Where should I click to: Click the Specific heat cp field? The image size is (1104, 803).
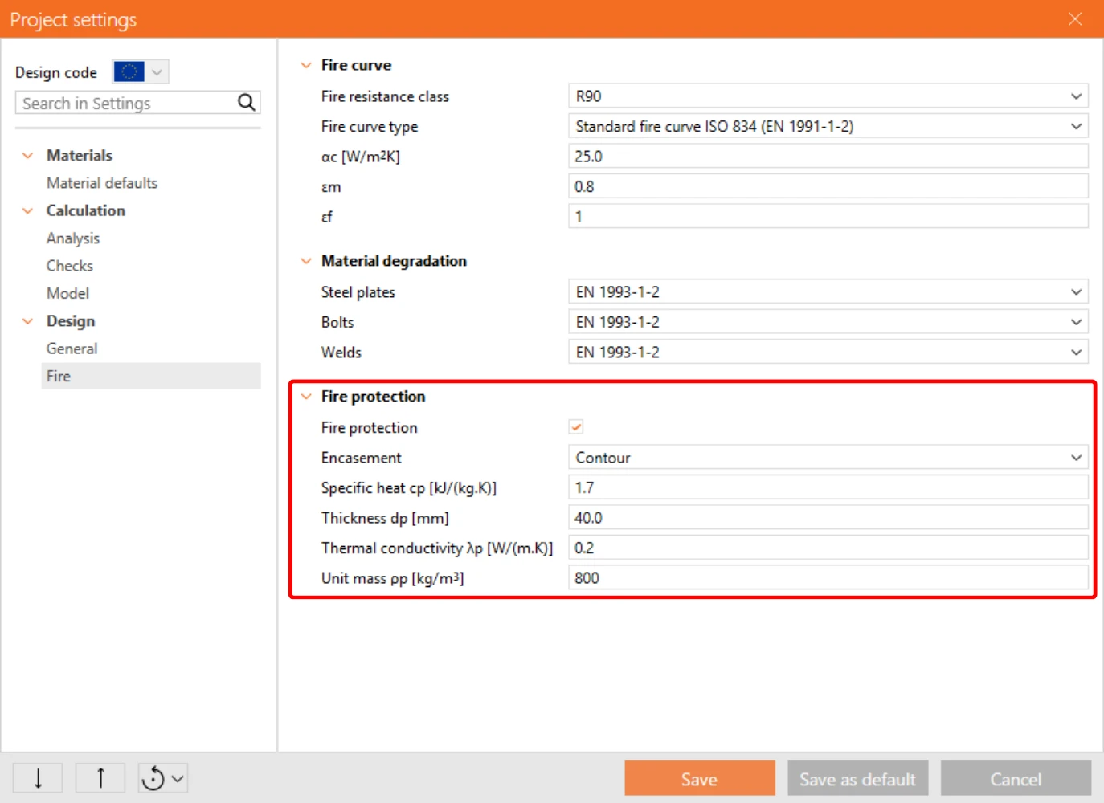[828, 487]
